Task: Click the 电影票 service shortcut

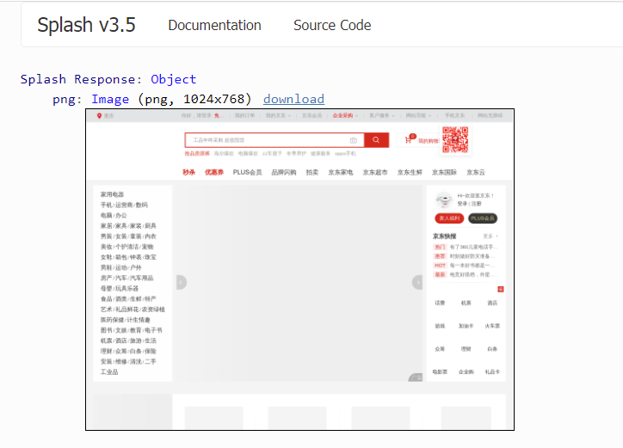Action: [x=440, y=371]
